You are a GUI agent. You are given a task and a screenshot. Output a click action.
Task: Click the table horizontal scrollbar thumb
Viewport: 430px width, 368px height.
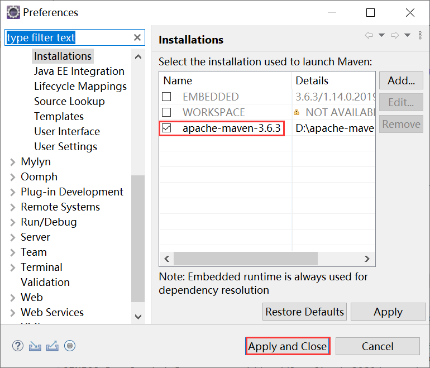(x=246, y=259)
